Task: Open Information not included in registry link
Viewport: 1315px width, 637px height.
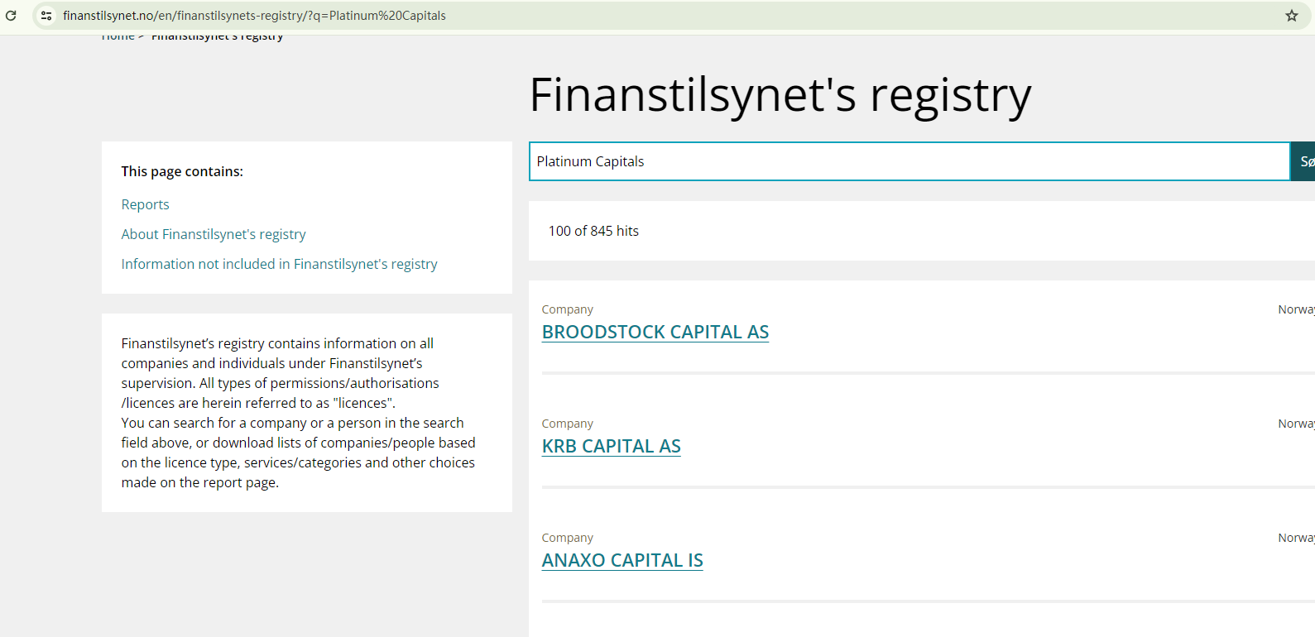Action: (279, 264)
